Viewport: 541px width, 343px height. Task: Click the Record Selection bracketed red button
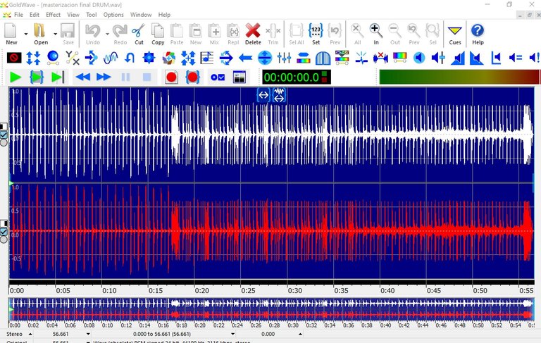pyautogui.click(x=192, y=77)
